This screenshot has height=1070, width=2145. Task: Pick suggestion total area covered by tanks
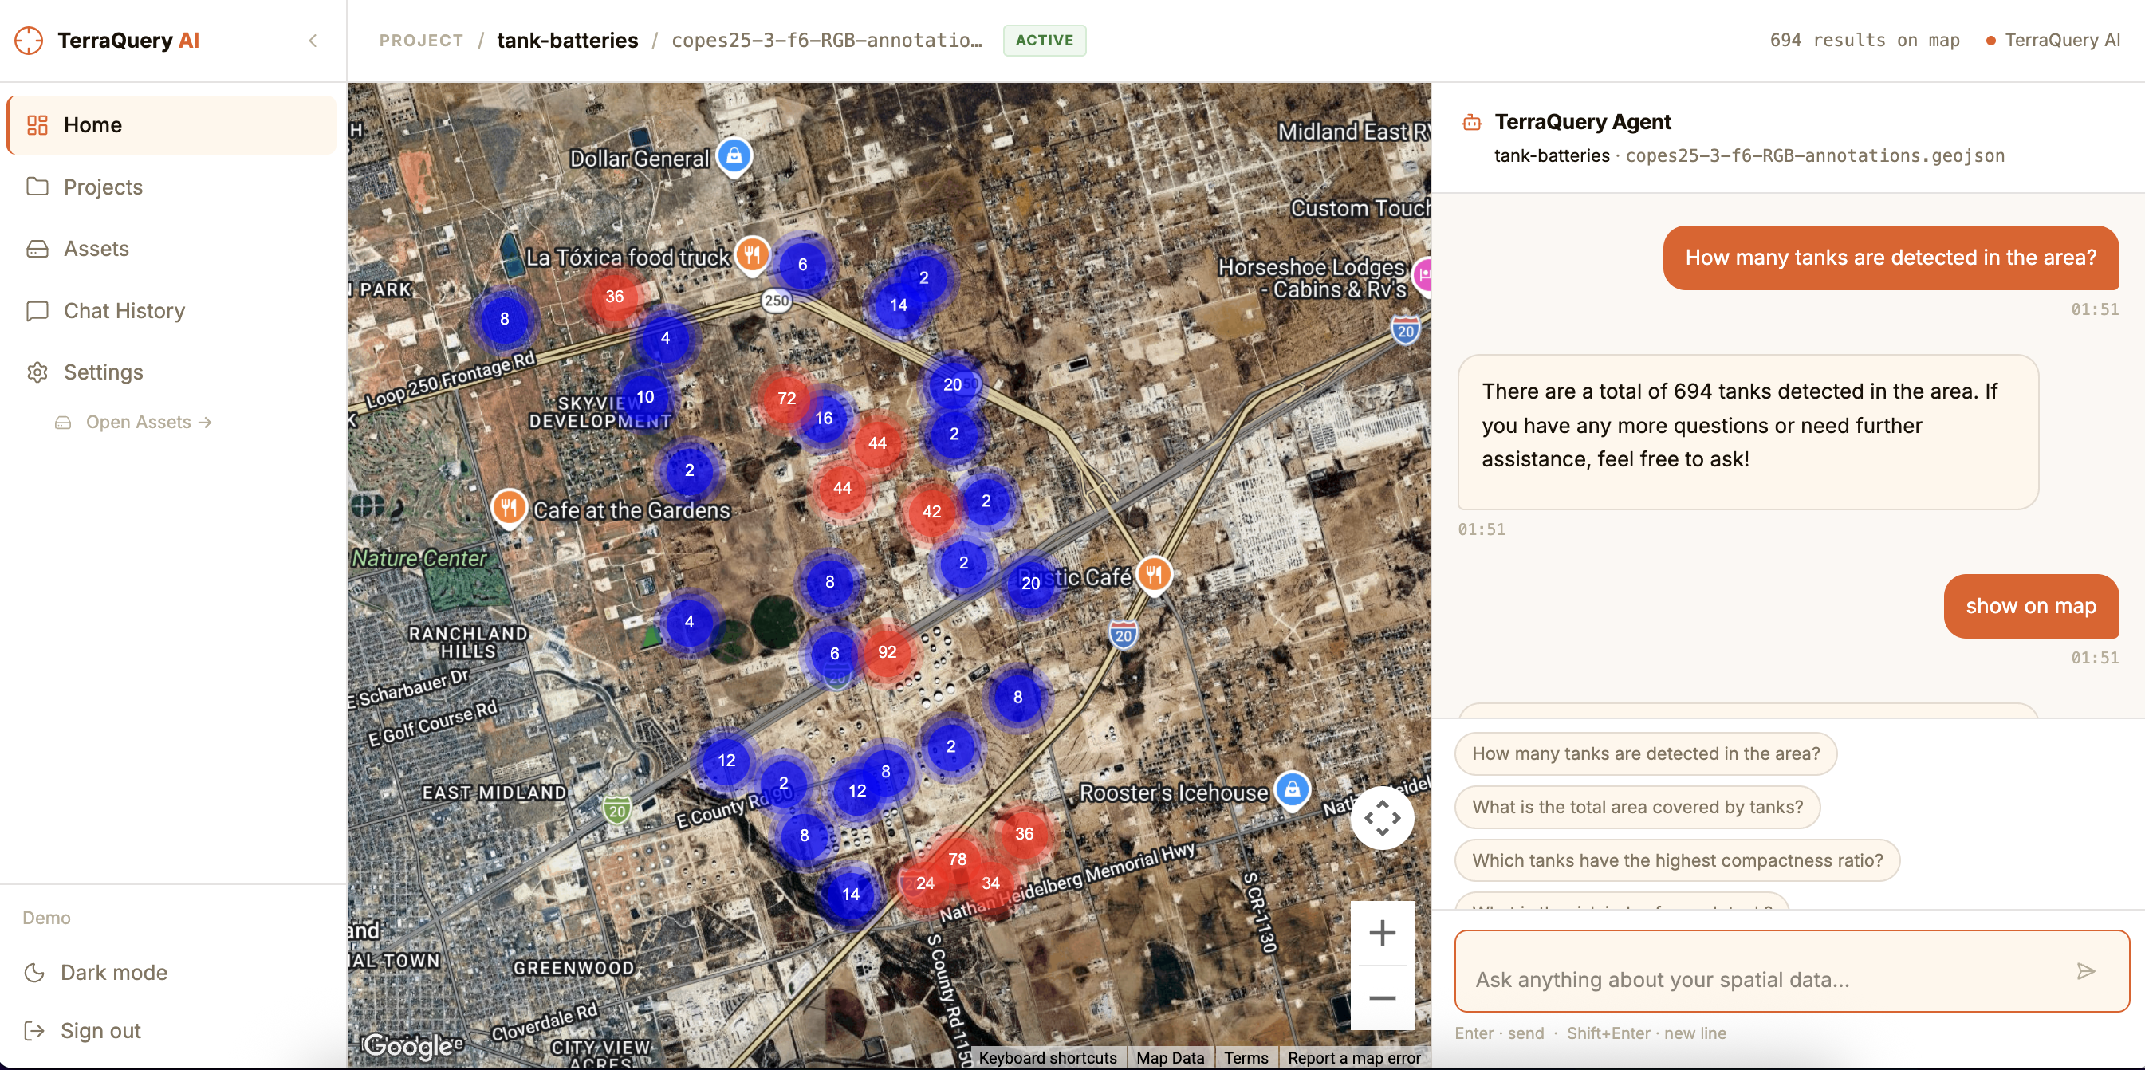(x=1637, y=807)
